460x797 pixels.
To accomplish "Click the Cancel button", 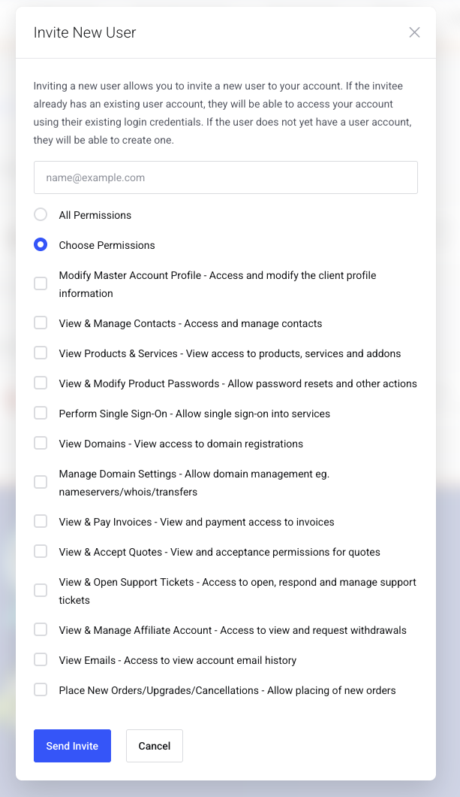I will click(155, 746).
